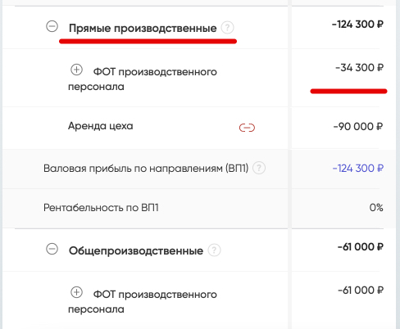Expand ФОТ производственного персонала under Прямые
Image resolution: width=400 pixels, height=329 pixels.
[x=76, y=70]
